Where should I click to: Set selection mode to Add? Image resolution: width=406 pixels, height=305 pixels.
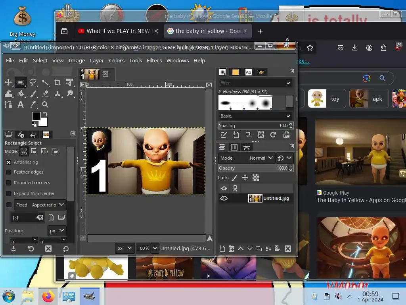click(34, 151)
